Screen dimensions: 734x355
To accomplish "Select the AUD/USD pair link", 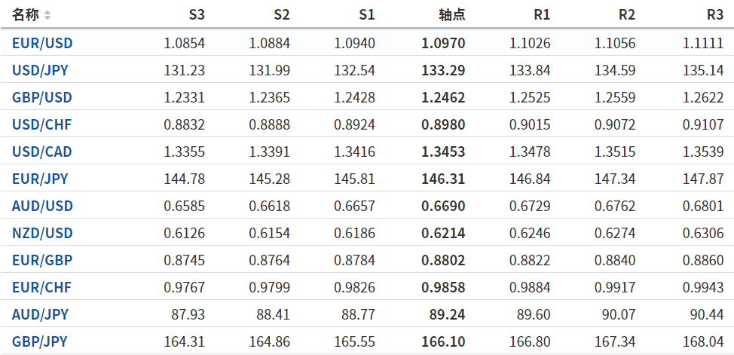I will tap(42, 207).
